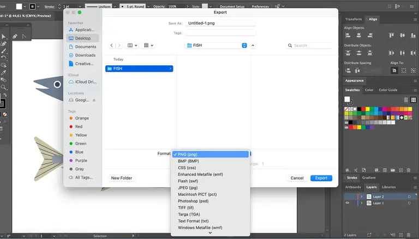Click the New Folder button

[x=122, y=178]
